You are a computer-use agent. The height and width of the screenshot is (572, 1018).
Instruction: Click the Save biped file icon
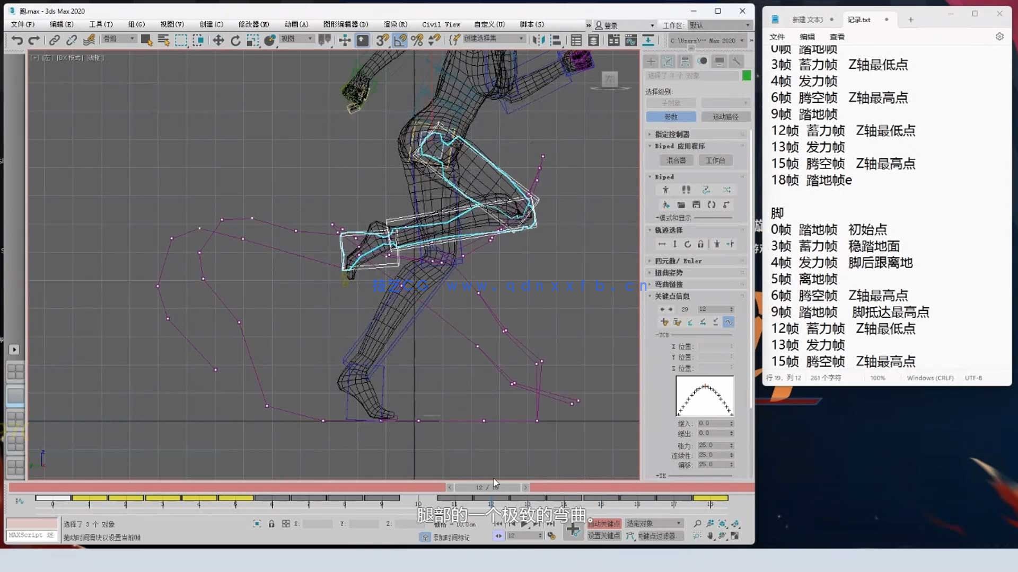tap(696, 205)
